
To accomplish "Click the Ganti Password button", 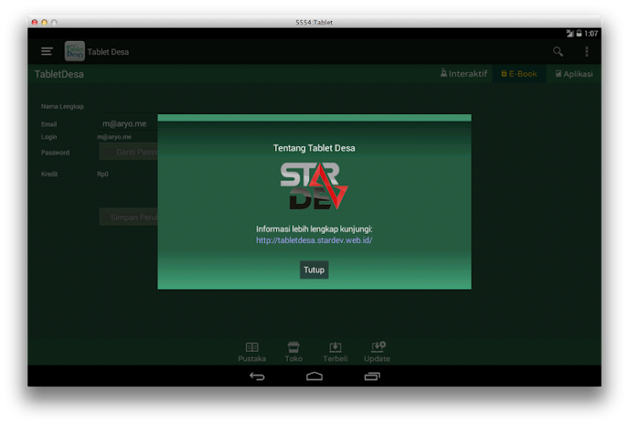I will pos(128,152).
